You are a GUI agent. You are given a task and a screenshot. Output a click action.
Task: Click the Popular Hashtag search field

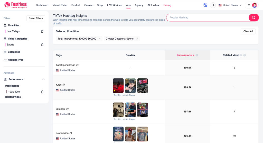point(207,17)
